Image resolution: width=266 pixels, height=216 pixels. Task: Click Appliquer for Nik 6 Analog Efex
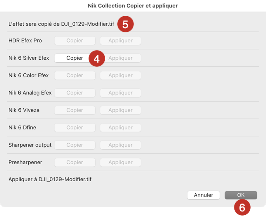[x=121, y=93]
